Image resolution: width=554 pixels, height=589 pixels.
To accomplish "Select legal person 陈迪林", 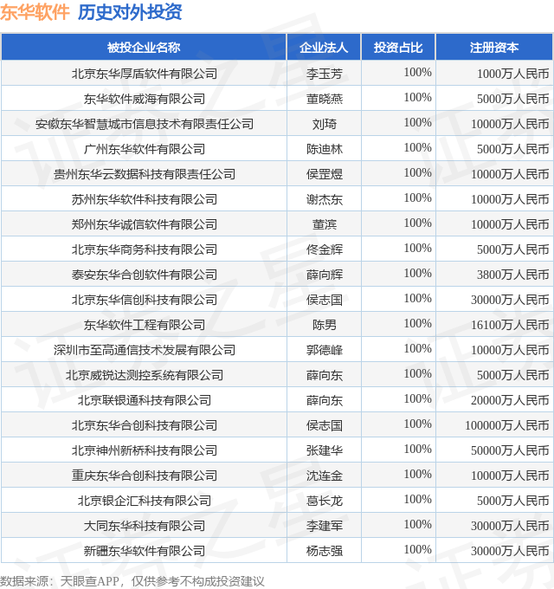I will coord(325,149).
